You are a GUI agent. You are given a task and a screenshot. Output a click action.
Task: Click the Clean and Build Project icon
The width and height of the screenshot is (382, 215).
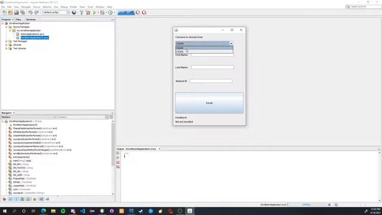tap(88, 13)
